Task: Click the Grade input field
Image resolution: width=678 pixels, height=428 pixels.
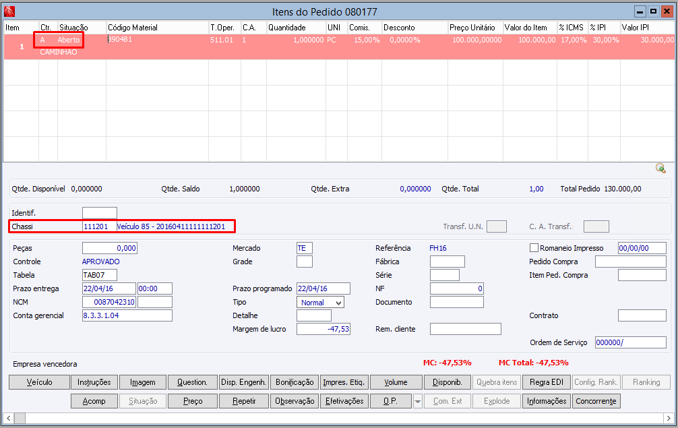Action: (x=305, y=262)
